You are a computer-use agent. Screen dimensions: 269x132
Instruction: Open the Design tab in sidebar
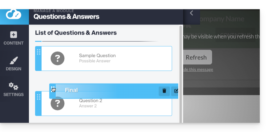point(14,64)
